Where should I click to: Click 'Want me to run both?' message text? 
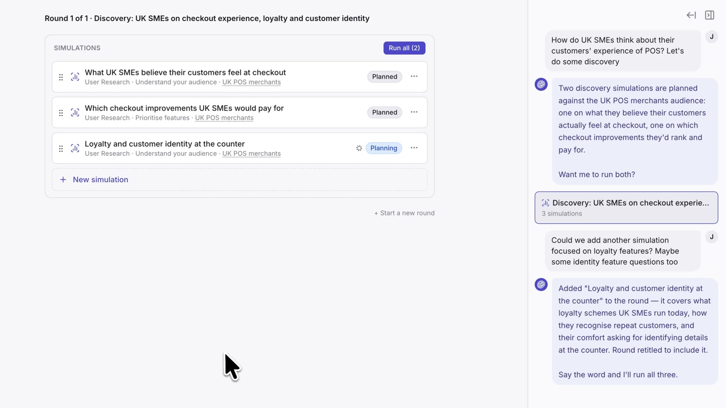pos(596,174)
